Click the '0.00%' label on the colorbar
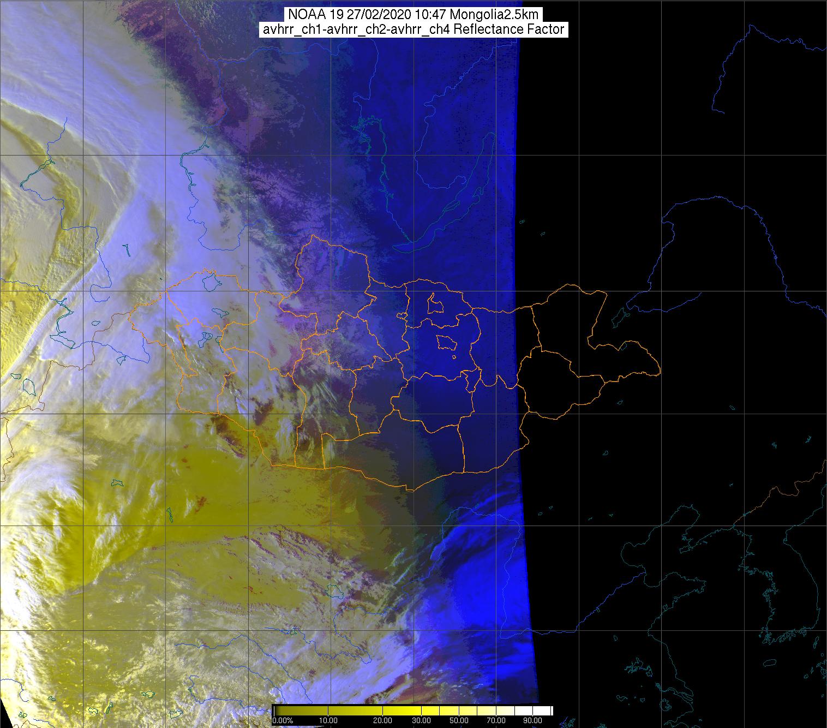Screen dimensions: 827x728 click(283, 720)
